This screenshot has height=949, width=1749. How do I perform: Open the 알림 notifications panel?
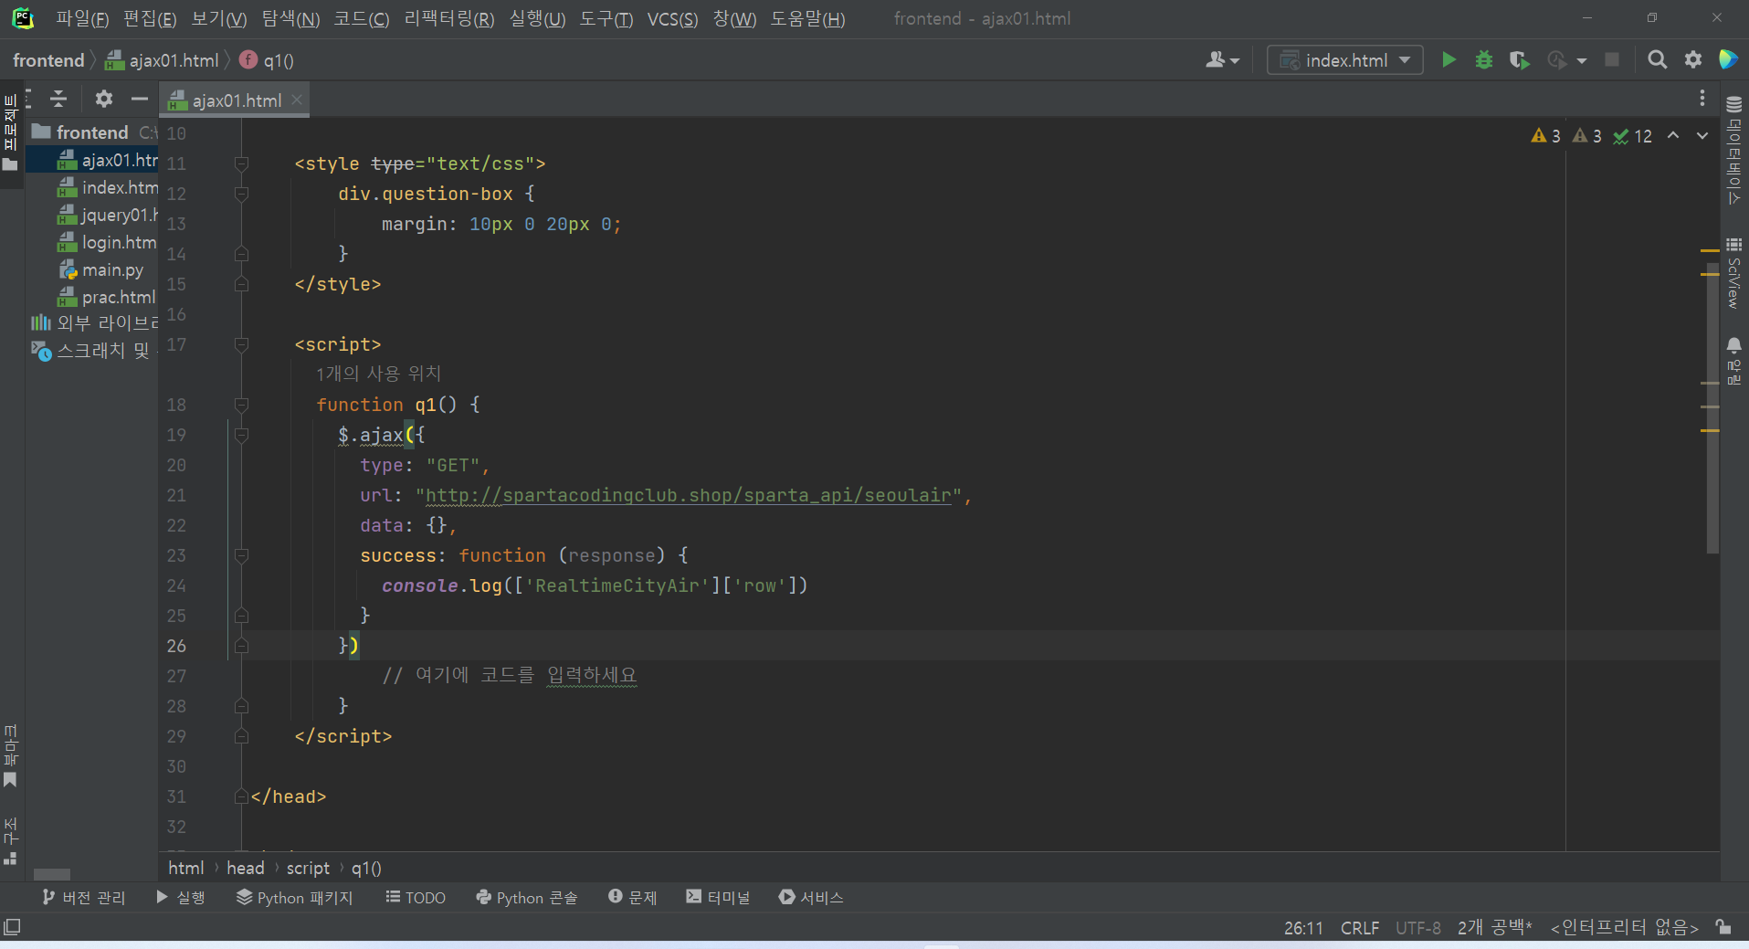1733,361
